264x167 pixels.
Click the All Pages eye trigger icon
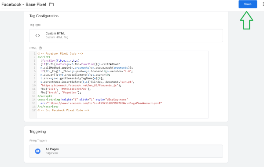tap(38, 151)
